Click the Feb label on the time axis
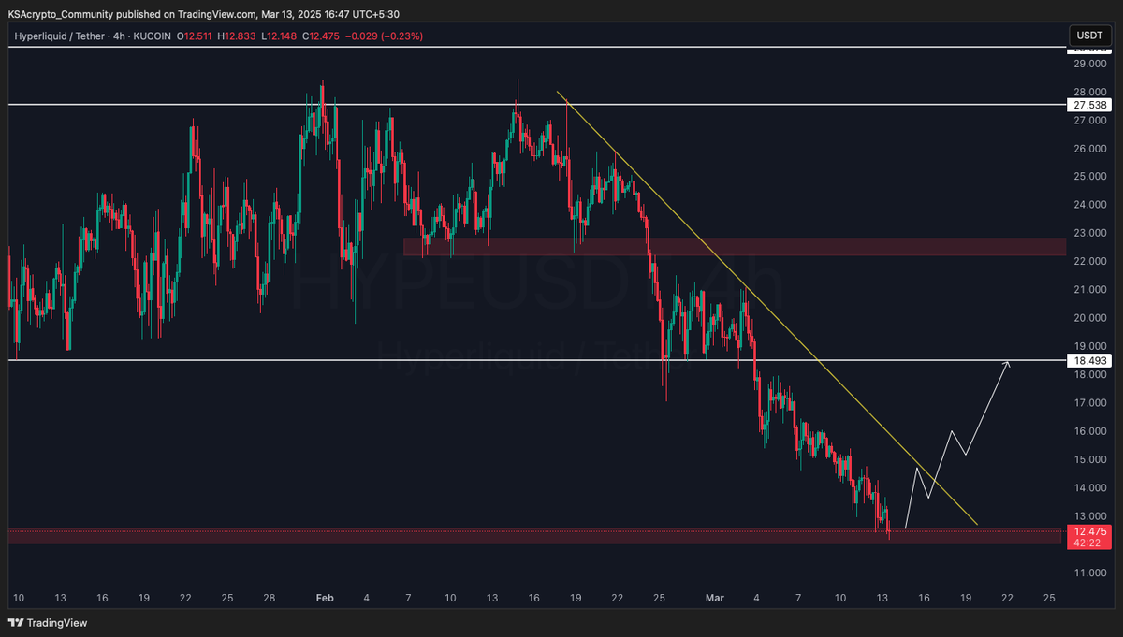The image size is (1123, 637). point(324,598)
